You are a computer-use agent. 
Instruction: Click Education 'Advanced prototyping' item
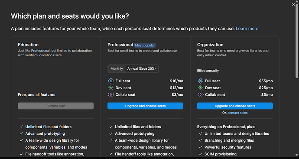coord(45,133)
